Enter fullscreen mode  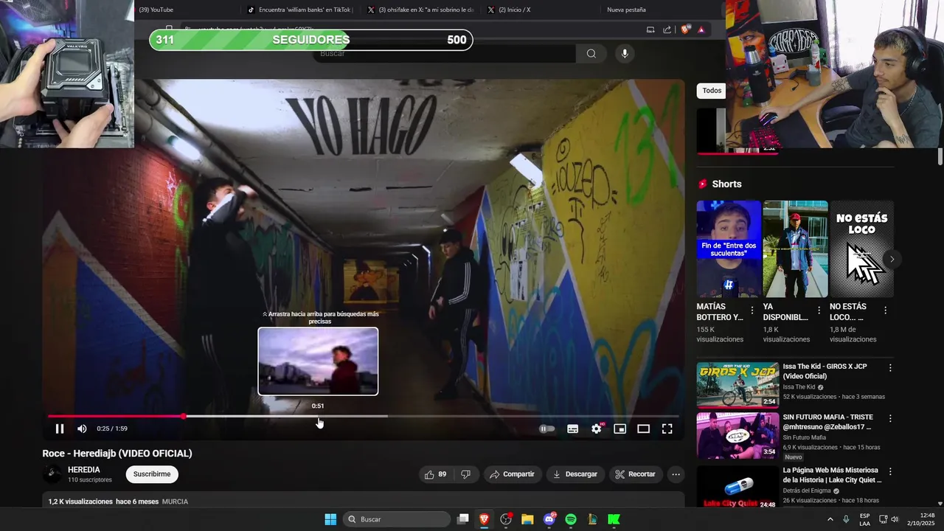coord(667,428)
